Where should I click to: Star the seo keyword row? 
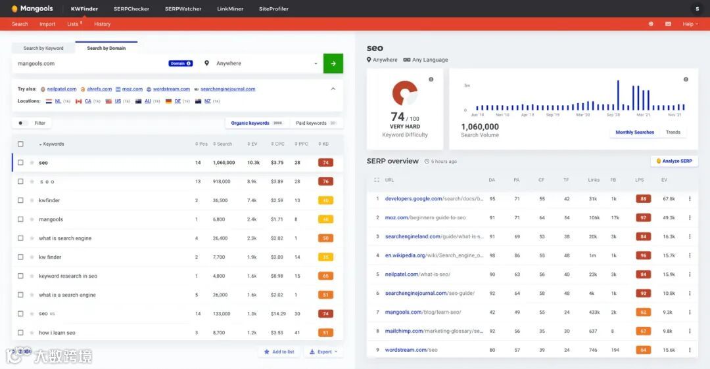coord(32,162)
